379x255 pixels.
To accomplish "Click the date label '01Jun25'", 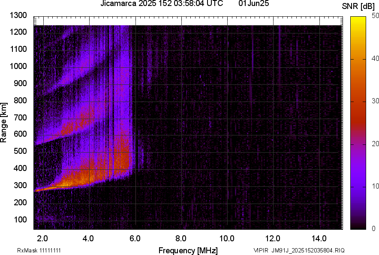I will point(253,3).
